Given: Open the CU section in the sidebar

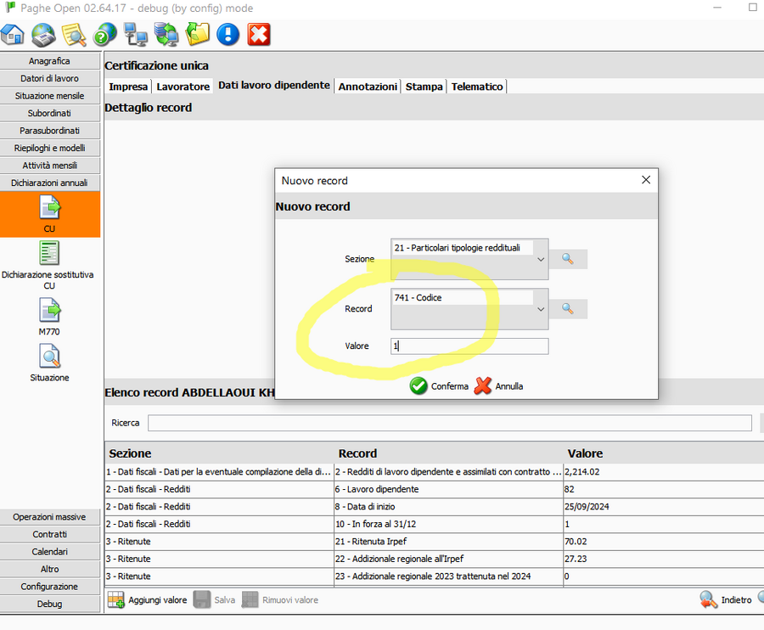Looking at the screenshot, I should pos(49,214).
